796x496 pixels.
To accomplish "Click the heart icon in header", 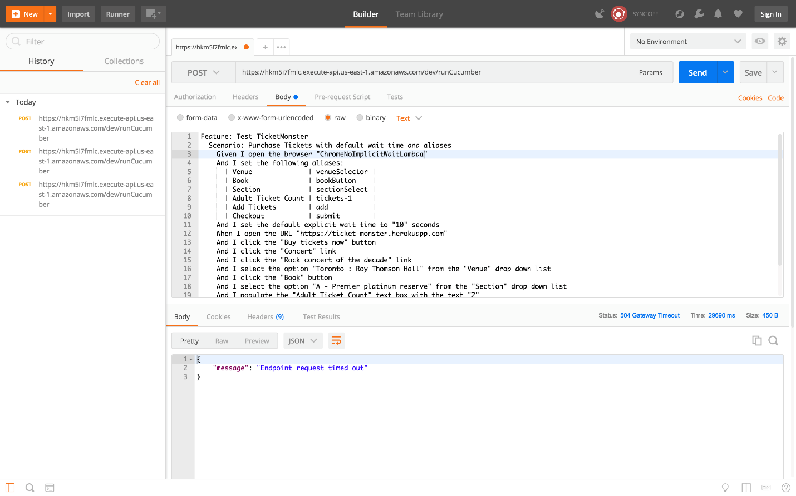I will coord(738,14).
